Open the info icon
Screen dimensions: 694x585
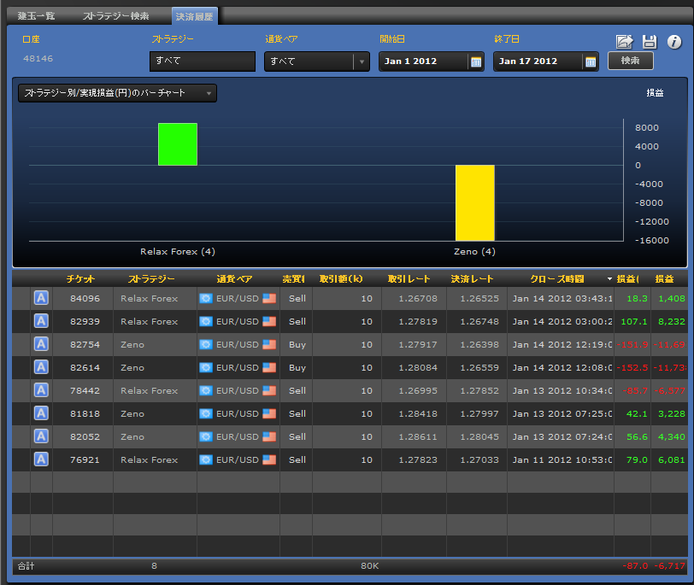point(674,42)
